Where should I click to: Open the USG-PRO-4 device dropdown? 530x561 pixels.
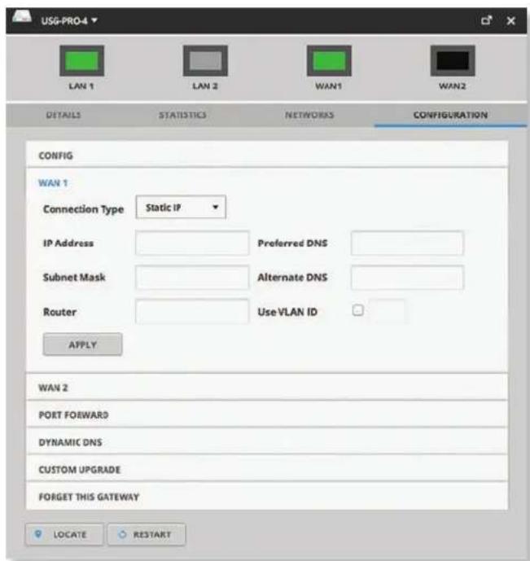coord(69,20)
